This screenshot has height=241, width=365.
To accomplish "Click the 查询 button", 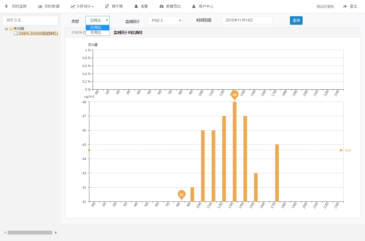I will 296,20.
